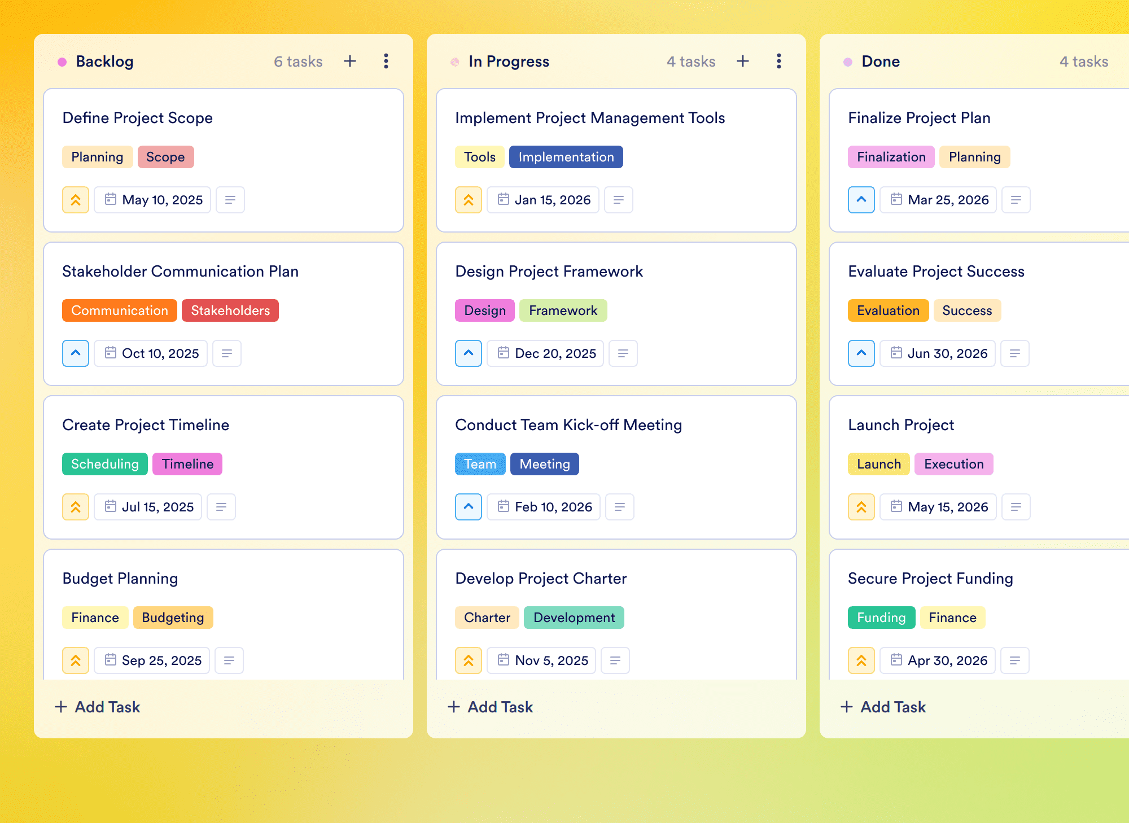The width and height of the screenshot is (1129, 823).
Task: Open the Feb 10, 2026 due date
Action: pyautogui.click(x=544, y=507)
